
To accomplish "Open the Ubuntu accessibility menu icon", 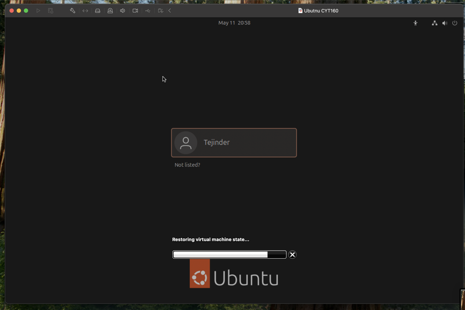I will 416,23.
